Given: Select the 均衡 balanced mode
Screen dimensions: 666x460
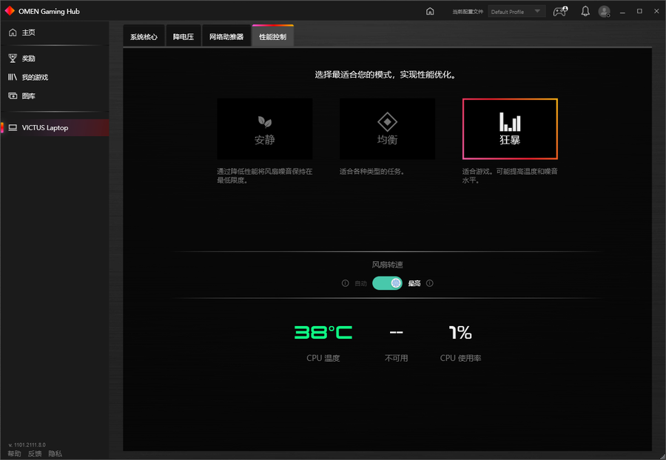Looking at the screenshot, I should [x=387, y=129].
